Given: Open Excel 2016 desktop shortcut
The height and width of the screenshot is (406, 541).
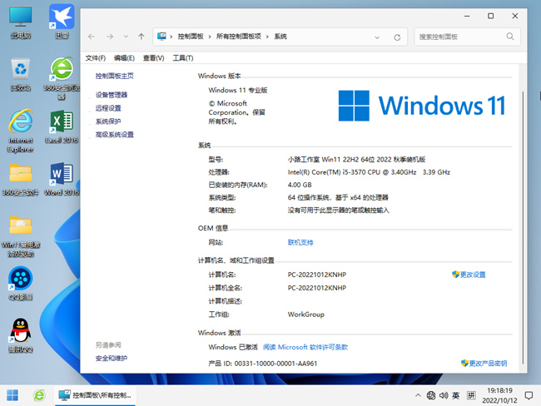Looking at the screenshot, I should [62, 126].
